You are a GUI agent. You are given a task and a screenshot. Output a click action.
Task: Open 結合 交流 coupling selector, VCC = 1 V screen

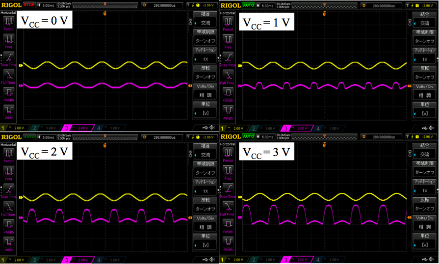424,20
